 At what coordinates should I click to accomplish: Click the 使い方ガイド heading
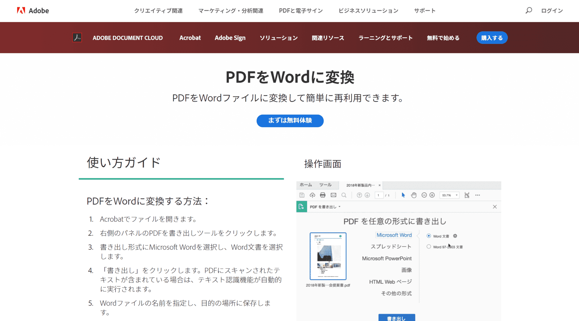124,163
